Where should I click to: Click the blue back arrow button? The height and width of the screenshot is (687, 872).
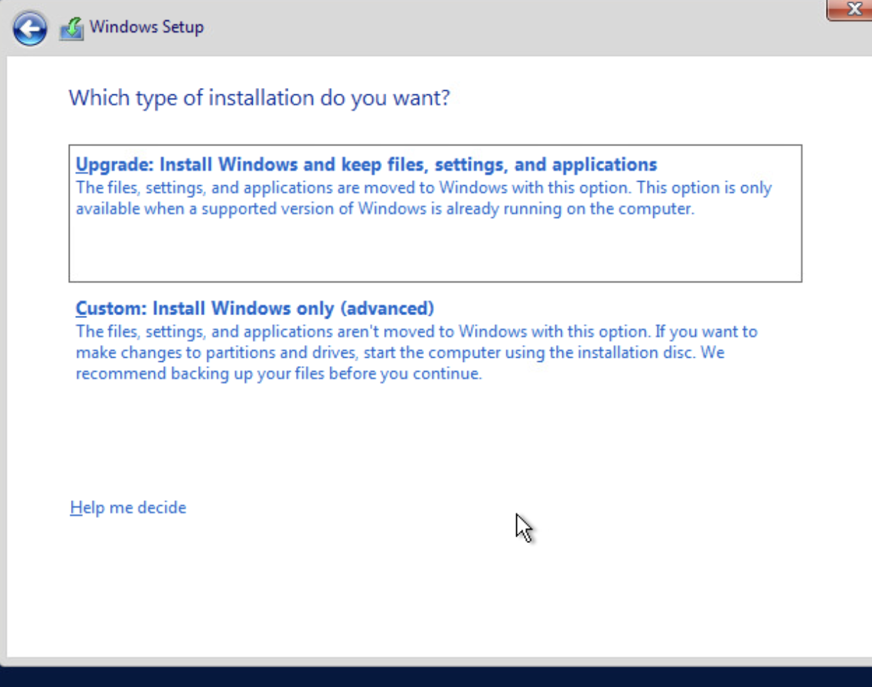coord(29,29)
